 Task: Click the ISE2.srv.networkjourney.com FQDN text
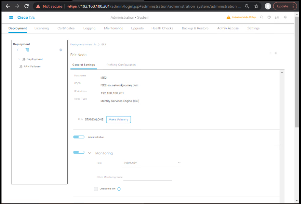119,85
